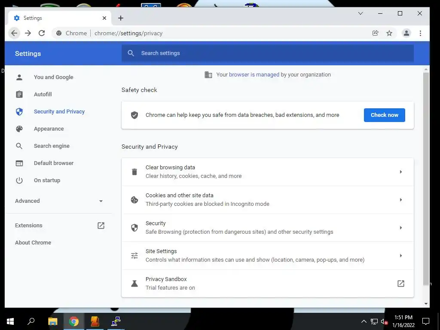The width and height of the screenshot is (440, 330).
Task: Go back with the browser back arrow
Action: click(x=14, y=33)
